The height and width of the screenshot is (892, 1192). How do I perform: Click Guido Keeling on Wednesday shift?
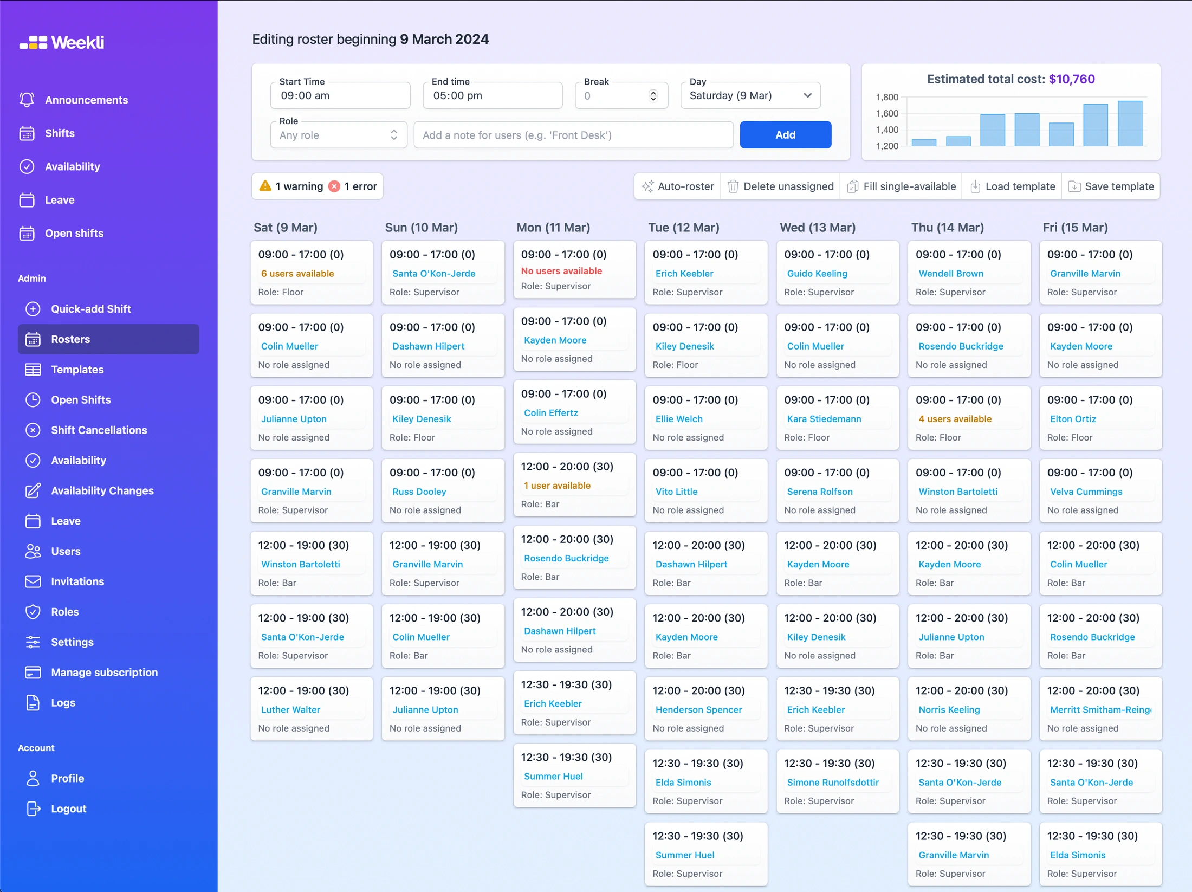click(817, 274)
